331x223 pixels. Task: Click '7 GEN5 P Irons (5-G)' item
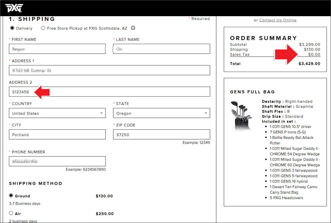tap(288, 132)
